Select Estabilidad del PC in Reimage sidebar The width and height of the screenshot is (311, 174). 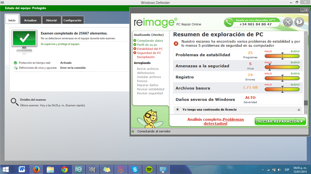click(x=150, y=49)
